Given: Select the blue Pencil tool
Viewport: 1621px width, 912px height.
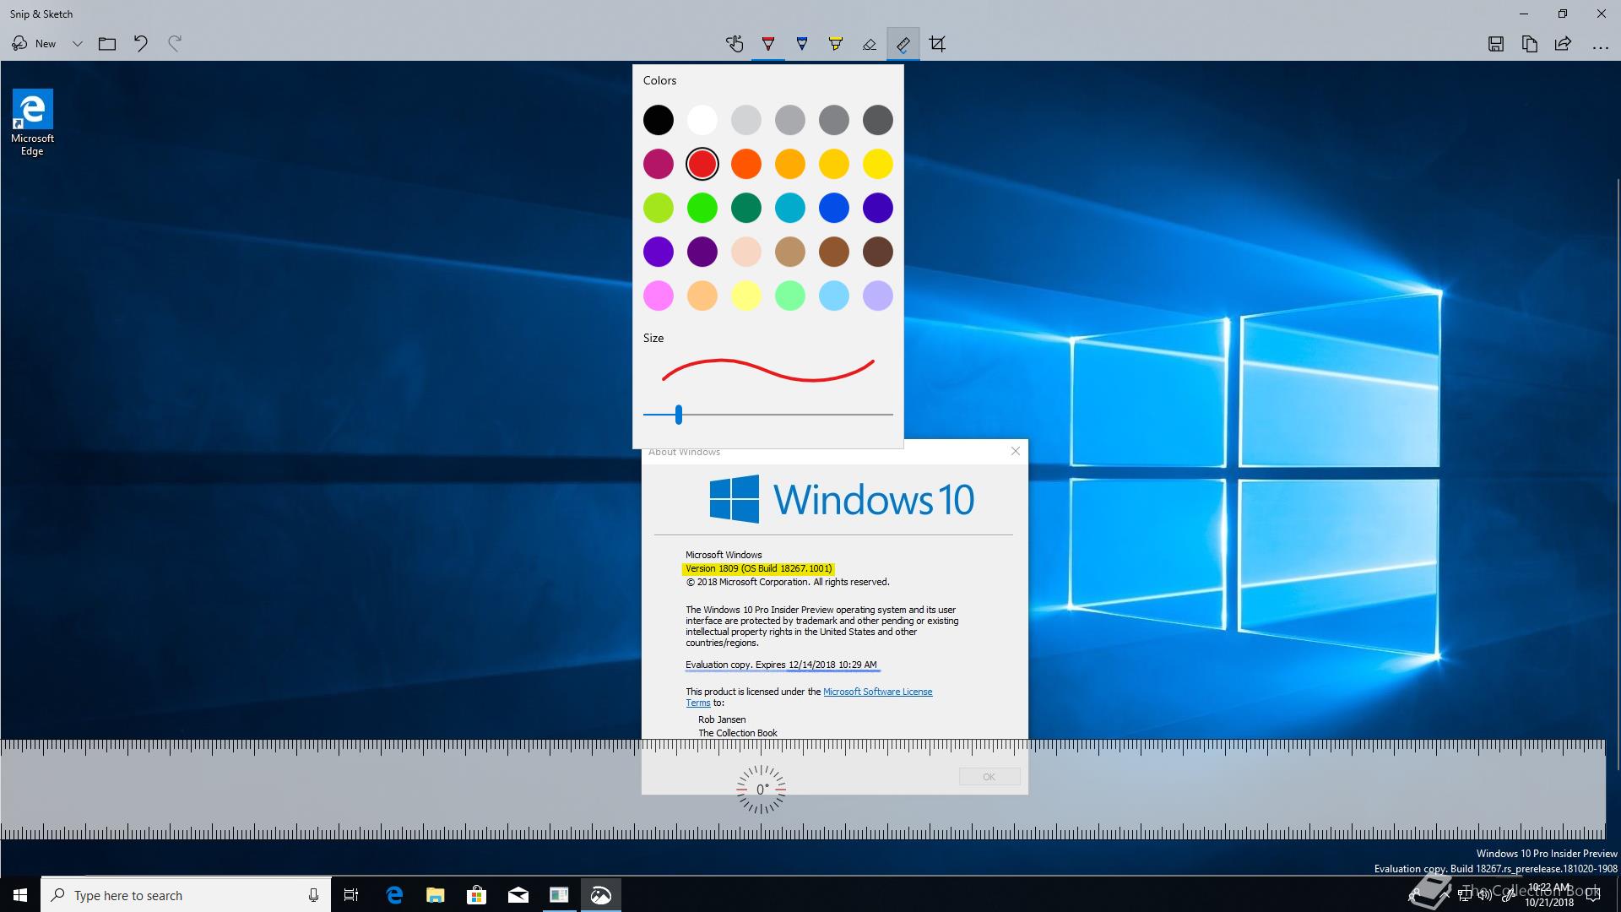Looking at the screenshot, I should click(802, 44).
